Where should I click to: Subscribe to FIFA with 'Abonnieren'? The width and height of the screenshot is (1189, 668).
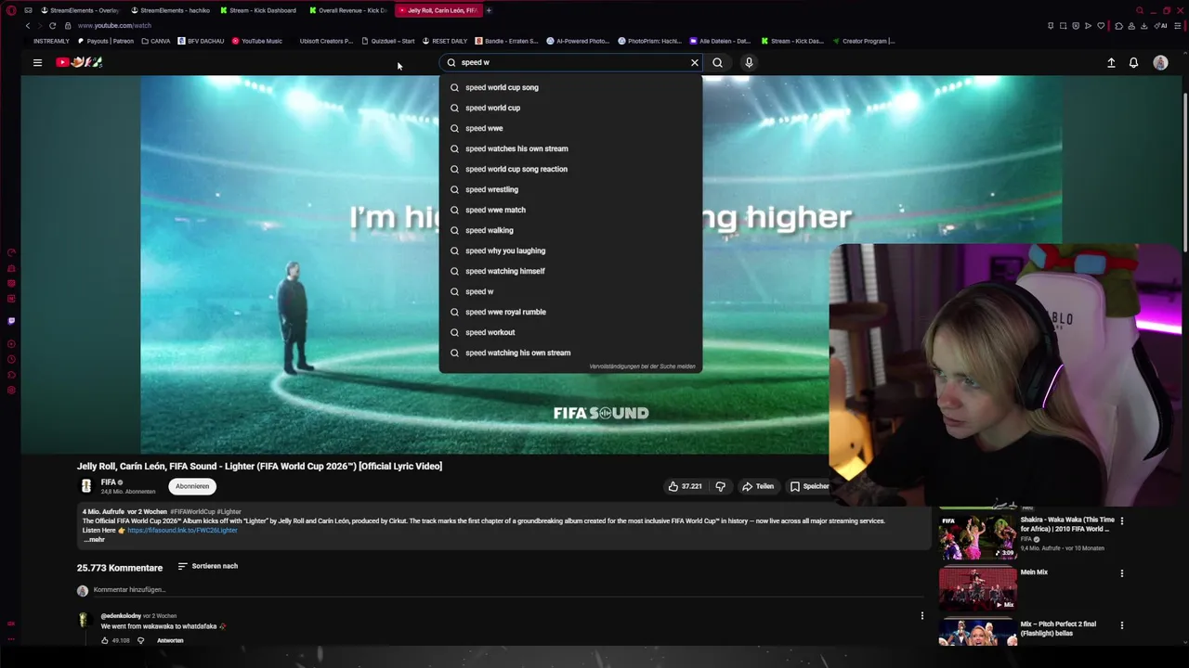pos(192,486)
